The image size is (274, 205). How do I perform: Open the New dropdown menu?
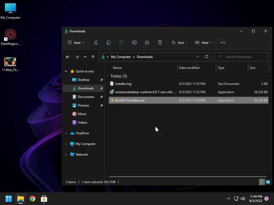[76, 42]
